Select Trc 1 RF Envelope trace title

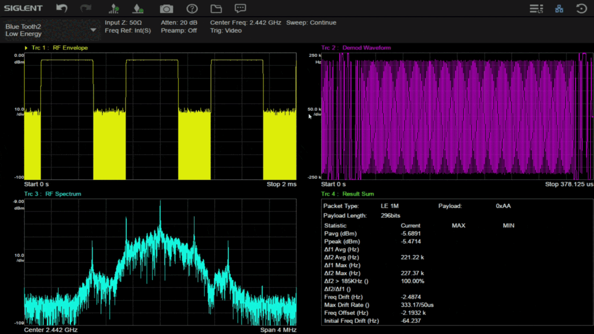(59, 48)
